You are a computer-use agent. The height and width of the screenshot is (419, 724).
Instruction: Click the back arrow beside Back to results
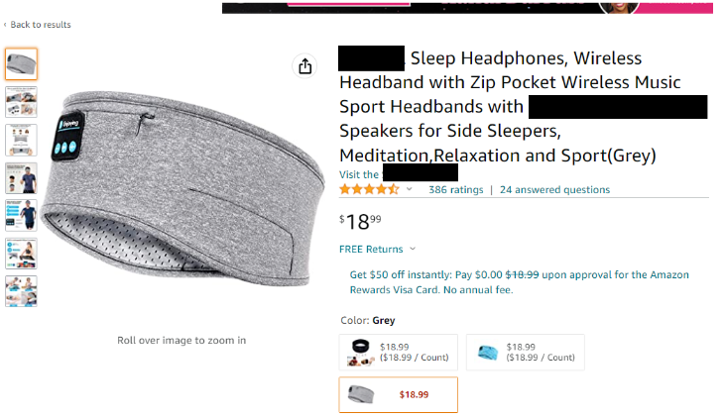pos(5,25)
